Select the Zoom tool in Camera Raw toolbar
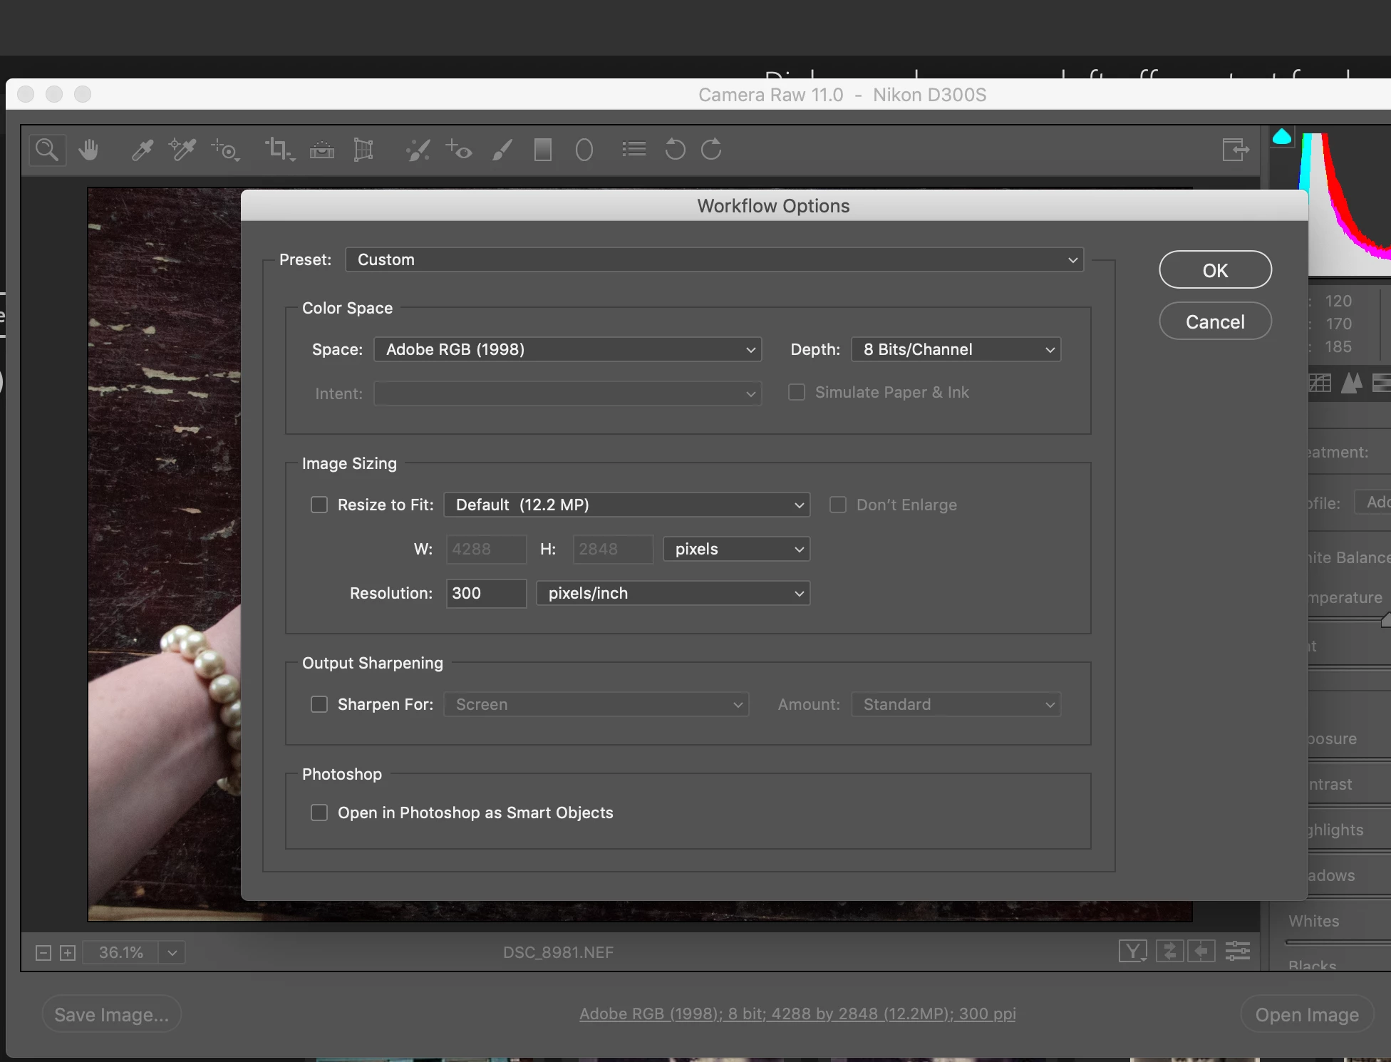The width and height of the screenshot is (1391, 1062). coord(47,150)
